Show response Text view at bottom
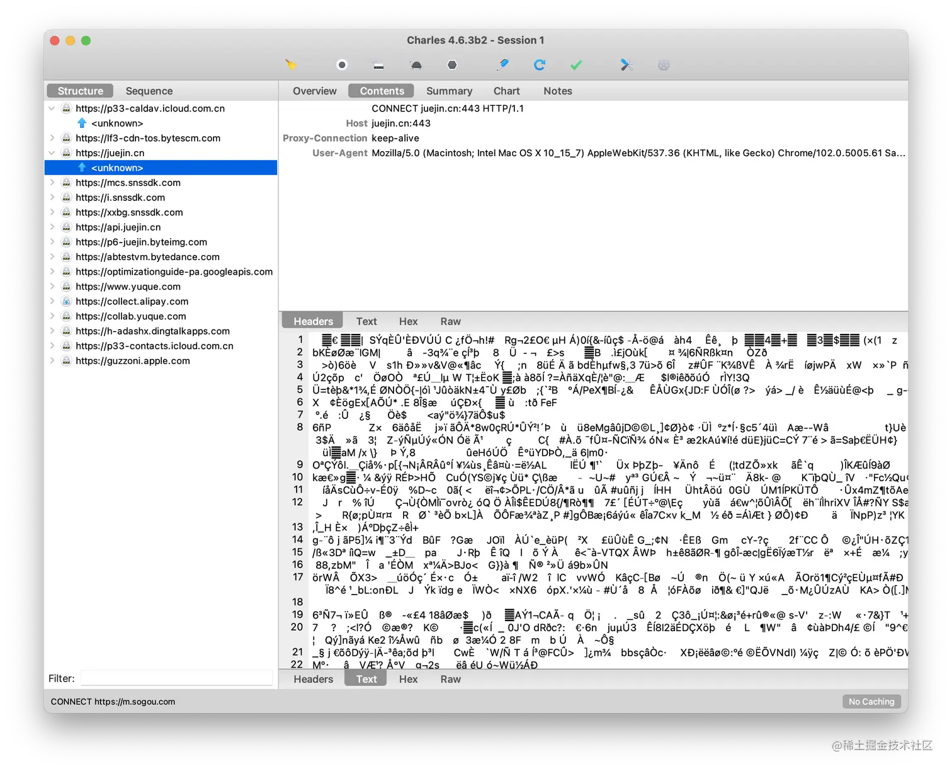The height and width of the screenshot is (771, 952). [x=366, y=679]
